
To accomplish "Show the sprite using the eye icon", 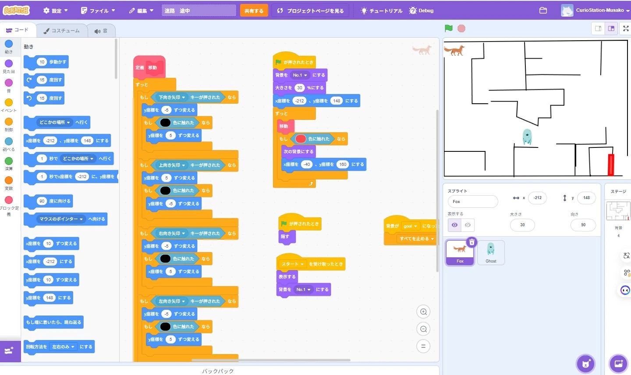I will (454, 225).
